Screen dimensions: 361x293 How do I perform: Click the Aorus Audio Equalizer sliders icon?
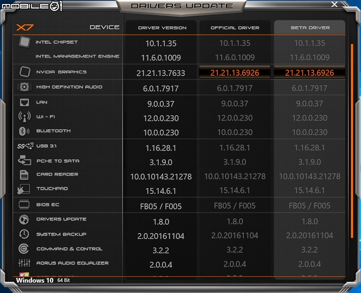click(25, 263)
